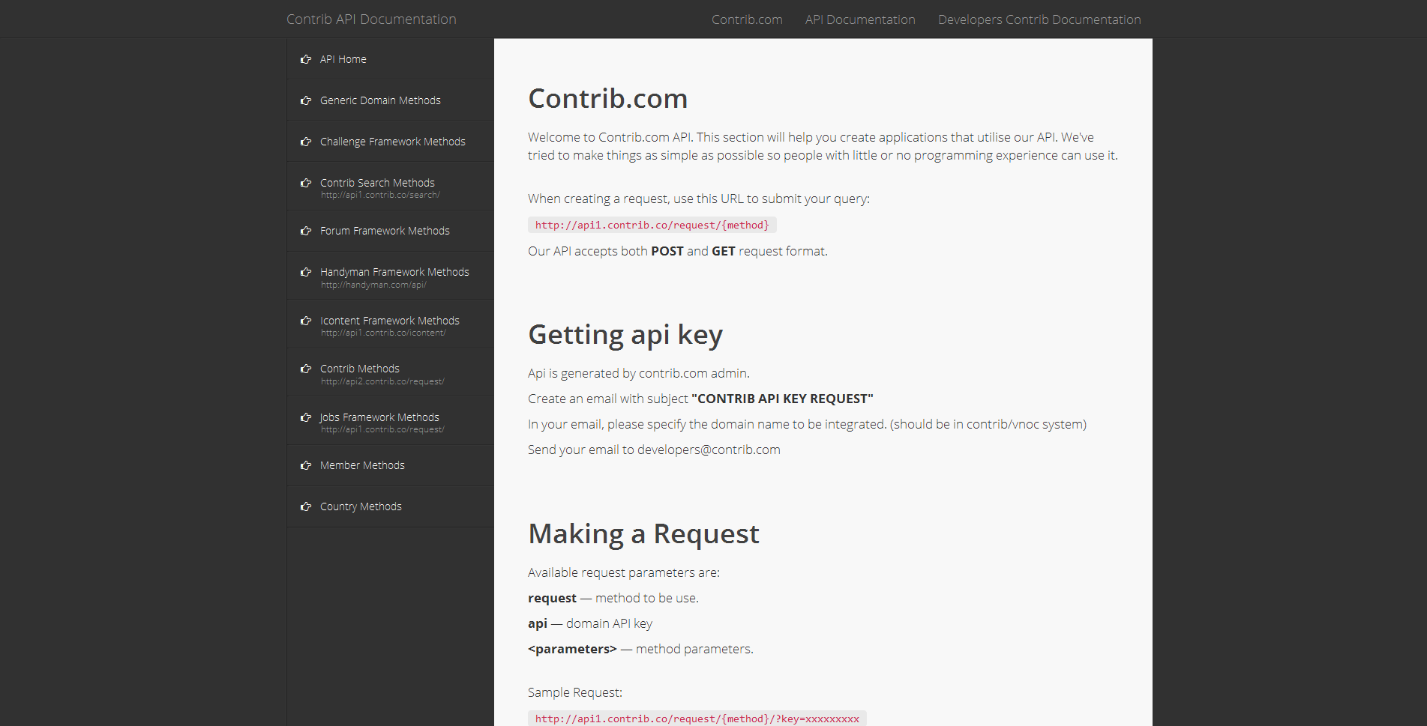
Task: Click the sample request URL with key parameter
Action: tap(697, 719)
